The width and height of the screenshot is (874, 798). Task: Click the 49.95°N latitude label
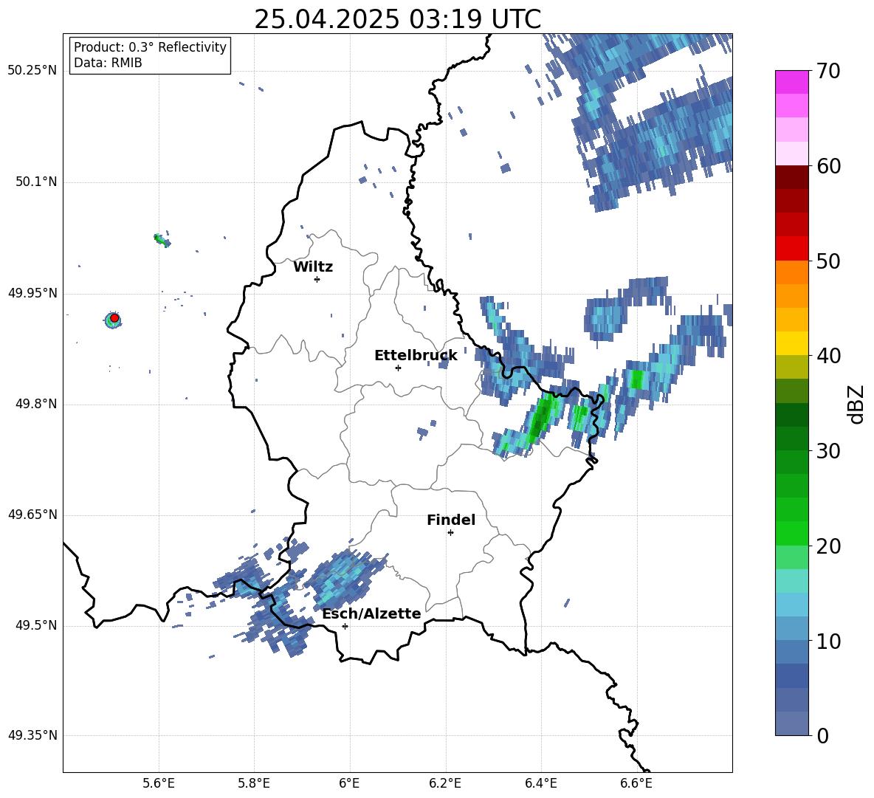[x=32, y=293]
